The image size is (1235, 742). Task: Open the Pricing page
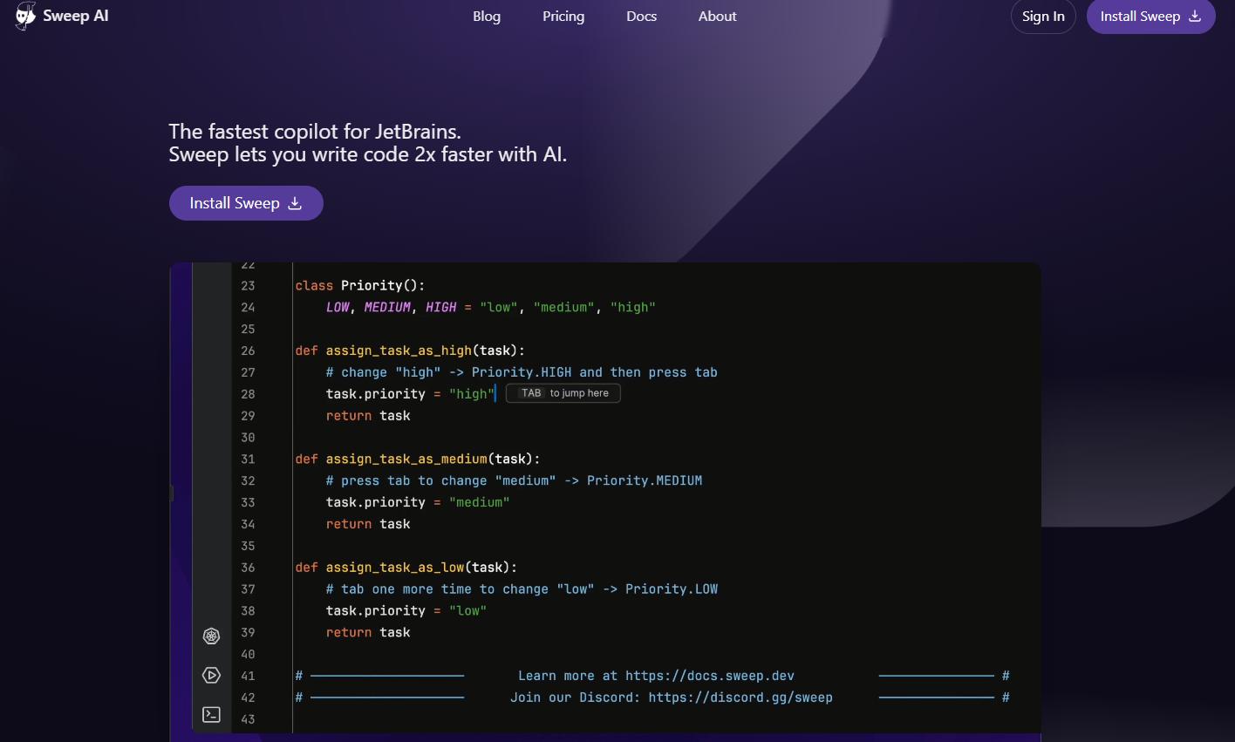coord(563,17)
